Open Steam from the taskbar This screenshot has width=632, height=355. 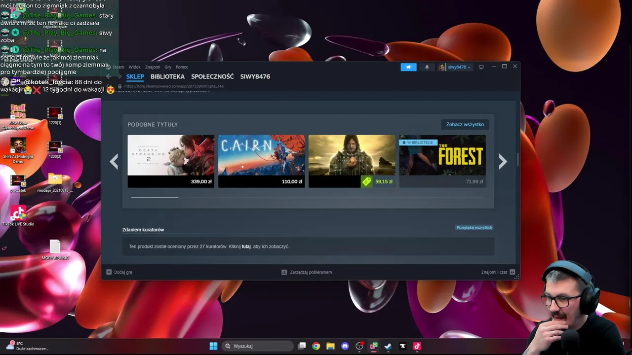tap(388, 346)
